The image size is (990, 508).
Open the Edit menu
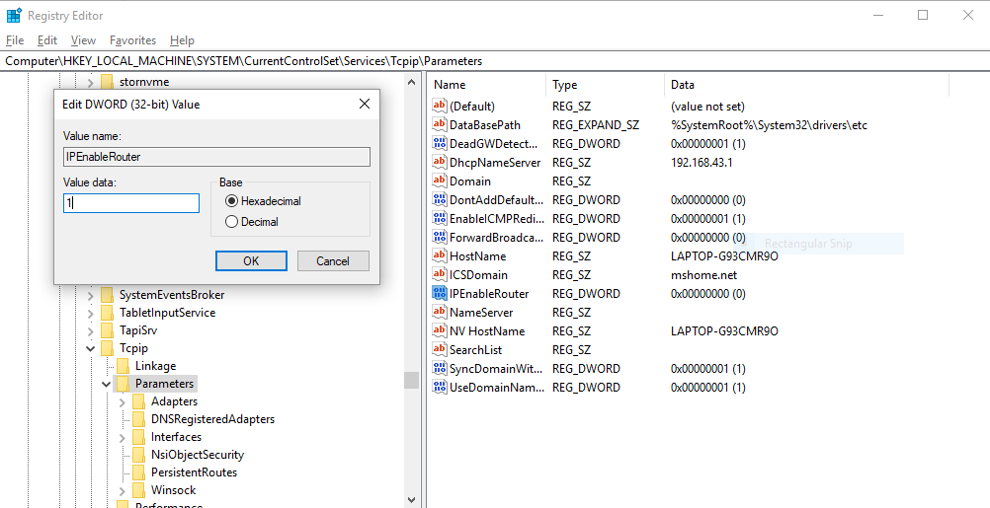point(47,40)
